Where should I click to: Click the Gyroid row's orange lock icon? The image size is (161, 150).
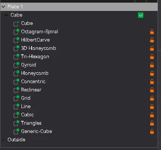coord(152,65)
